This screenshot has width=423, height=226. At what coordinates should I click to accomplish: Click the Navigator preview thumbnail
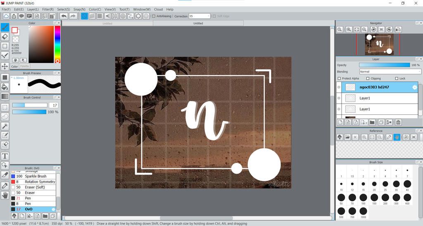(379, 44)
